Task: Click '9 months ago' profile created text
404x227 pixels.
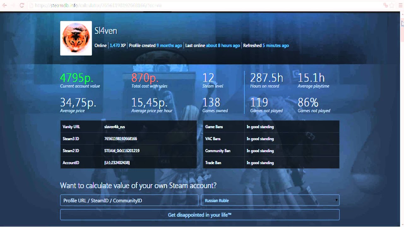Action: pyautogui.click(x=169, y=45)
